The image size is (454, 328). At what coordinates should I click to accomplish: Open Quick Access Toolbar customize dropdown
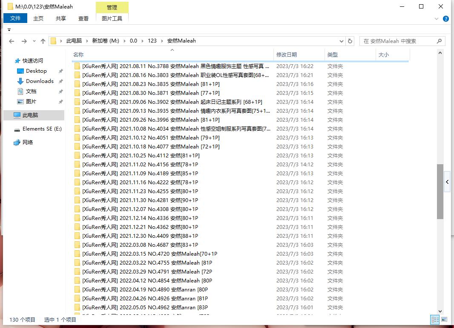click(9, 30)
